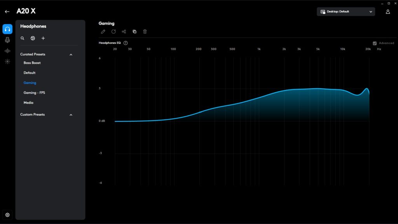
Task: Open the account profile button
Action: [x=388, y=12]
